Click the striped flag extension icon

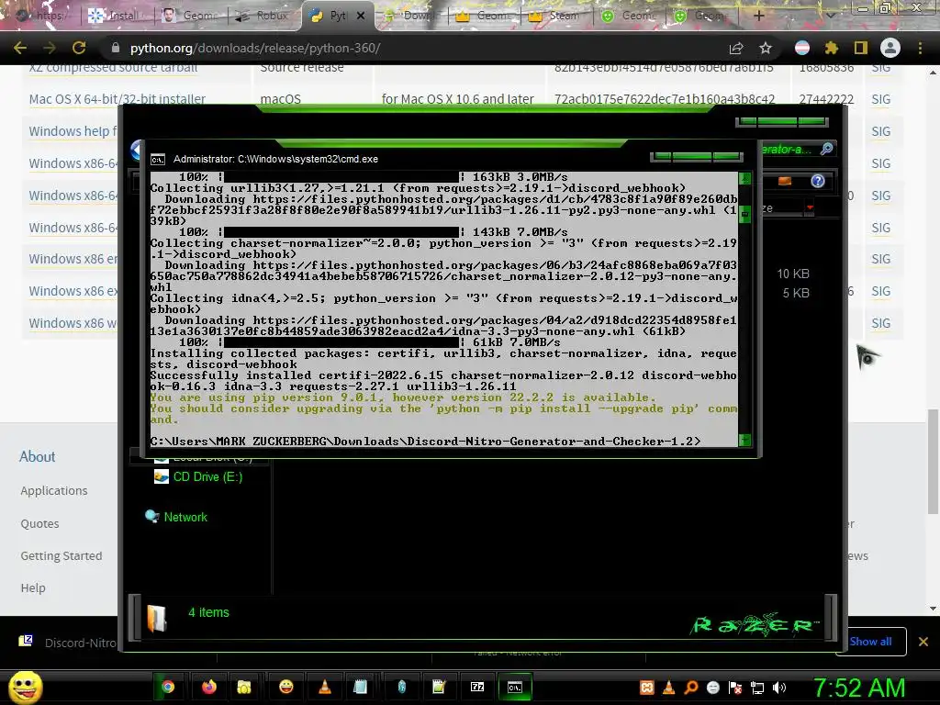click(802, 48)
